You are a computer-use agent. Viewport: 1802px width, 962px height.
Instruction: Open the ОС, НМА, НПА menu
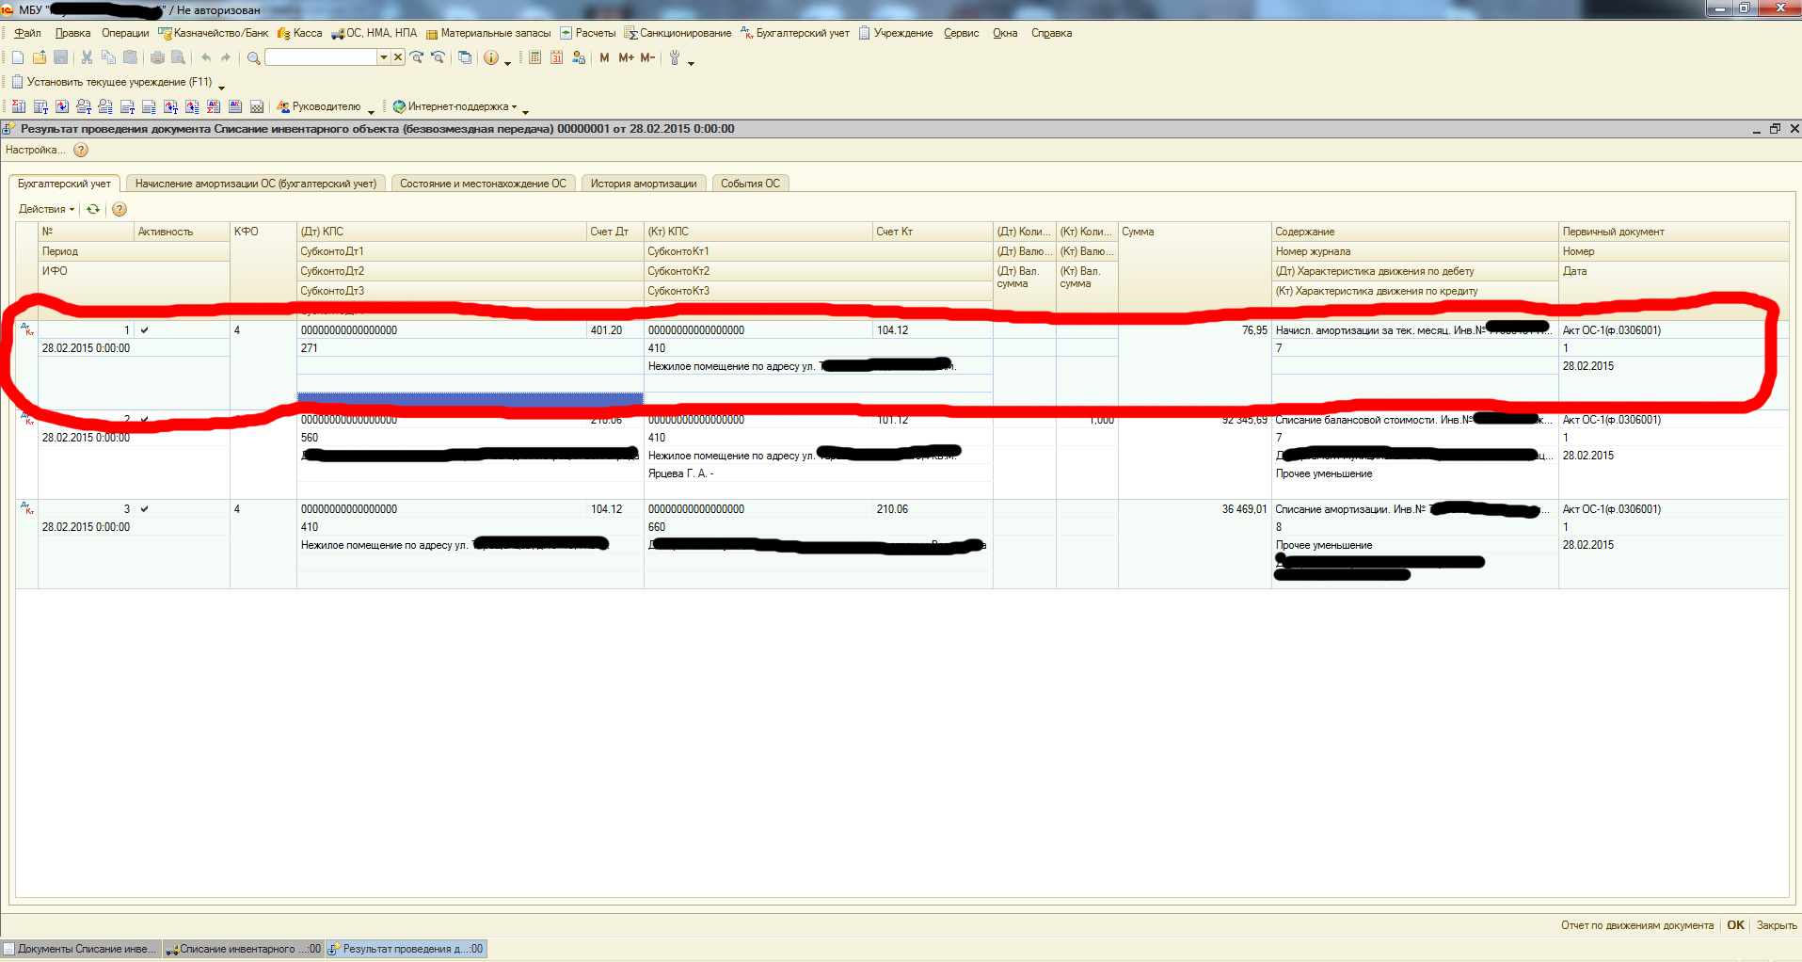pyautogui.click(x=374, y=33)
